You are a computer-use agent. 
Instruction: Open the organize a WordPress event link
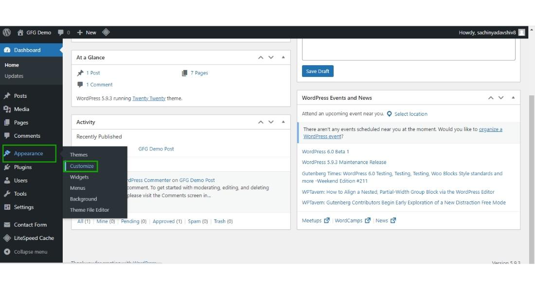pos(403,133)
